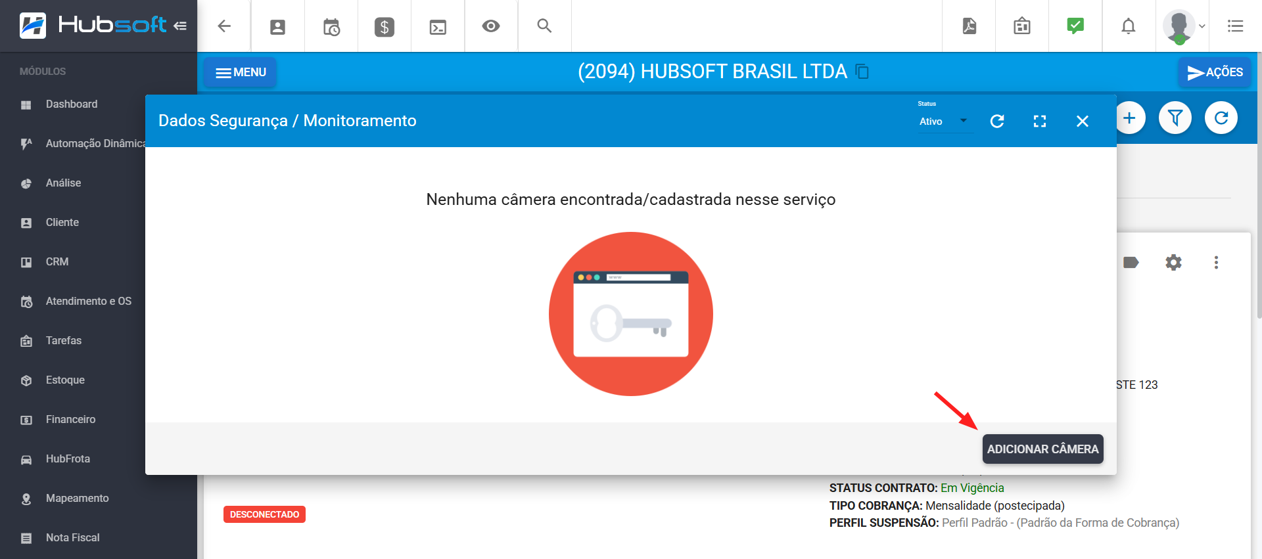1262x559 pixels.
Task: Click the MENU button
Action: (x=241, y=72)
